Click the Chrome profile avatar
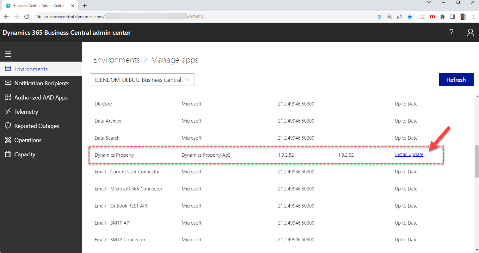Viewport: 479px width, 253px height. point(463,17)
